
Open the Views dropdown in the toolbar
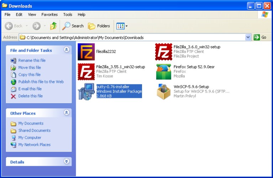(x=122, y=26)
